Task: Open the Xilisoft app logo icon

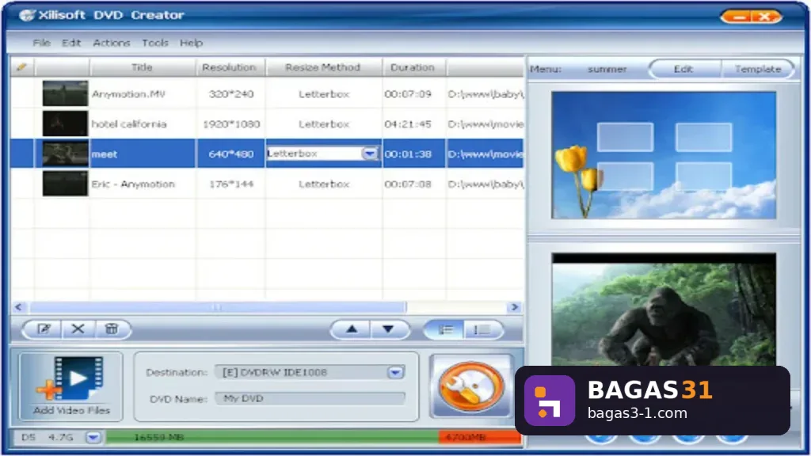Action: [x=27, y=15]
